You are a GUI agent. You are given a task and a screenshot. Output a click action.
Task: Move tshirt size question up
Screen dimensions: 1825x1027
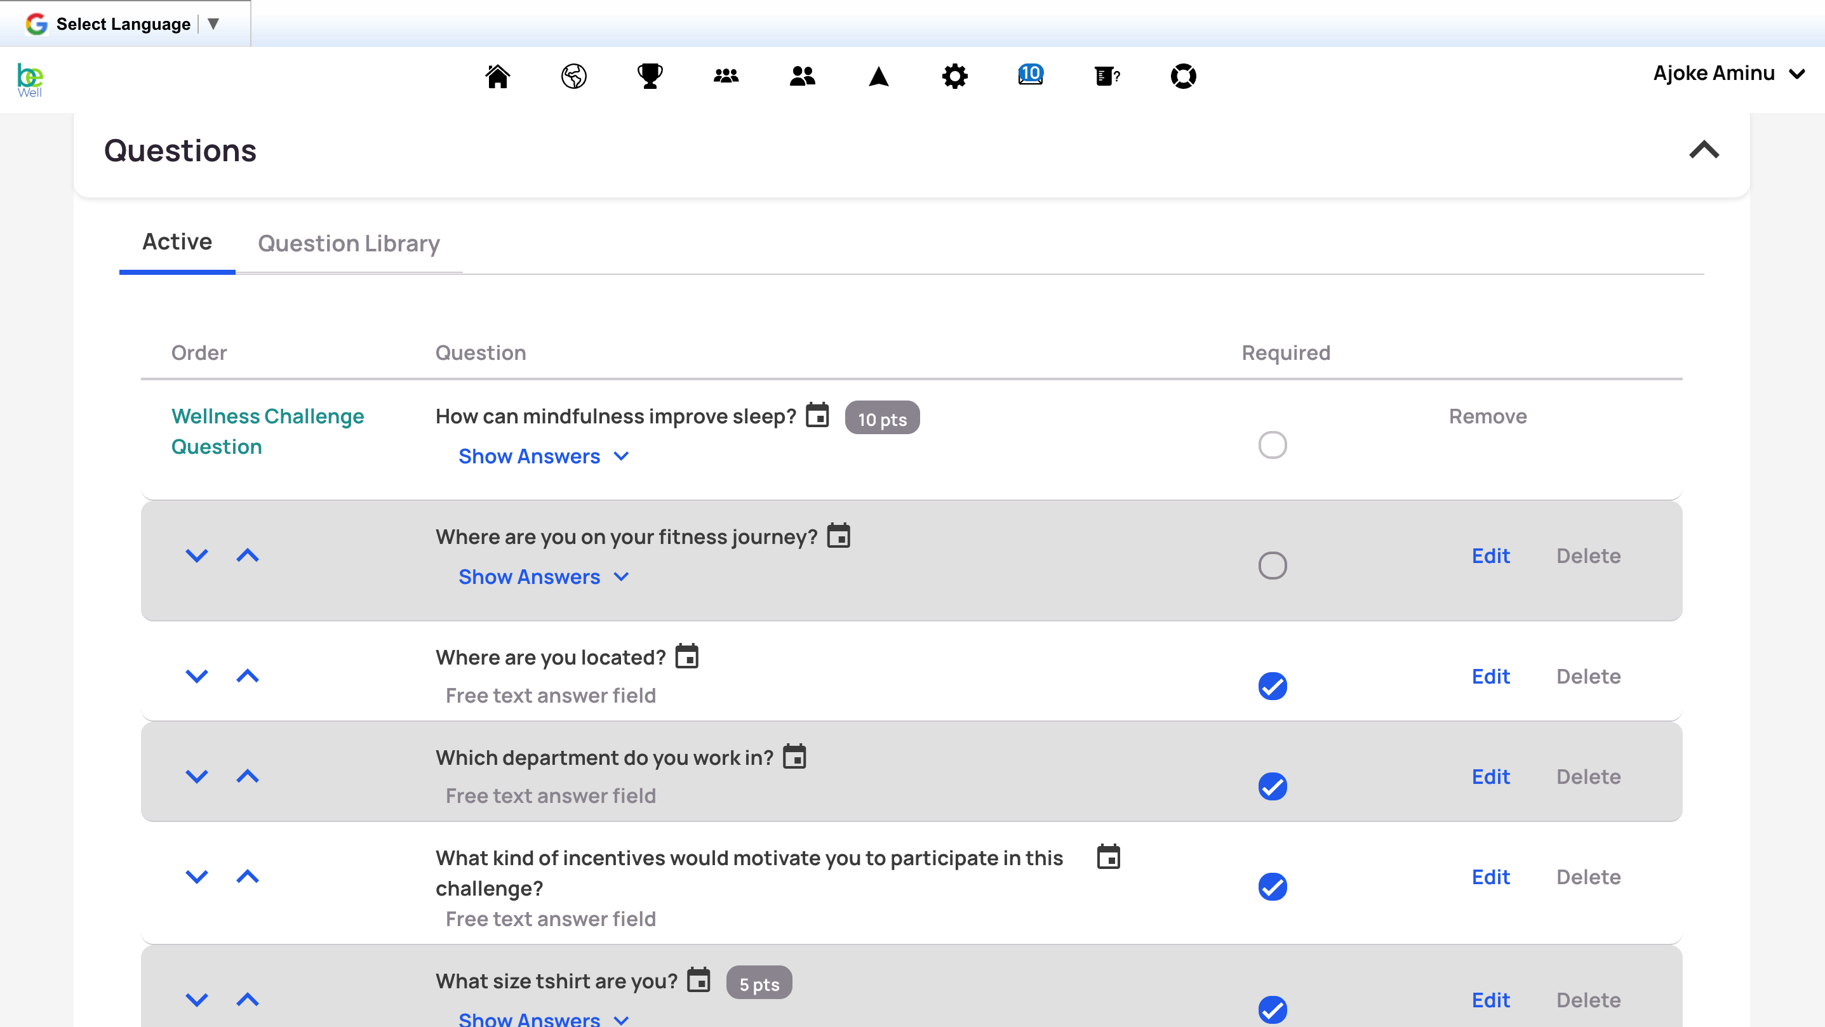pos(247,1000)
